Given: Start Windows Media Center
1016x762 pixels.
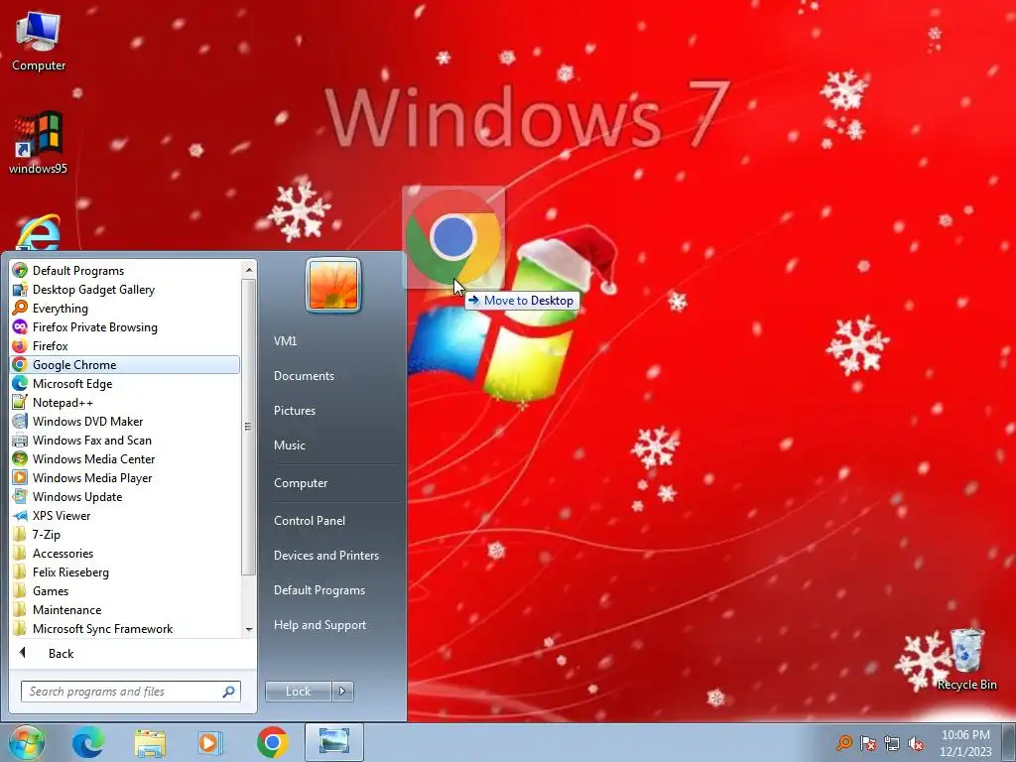Looking at the screenshot, I should (125, 458).
